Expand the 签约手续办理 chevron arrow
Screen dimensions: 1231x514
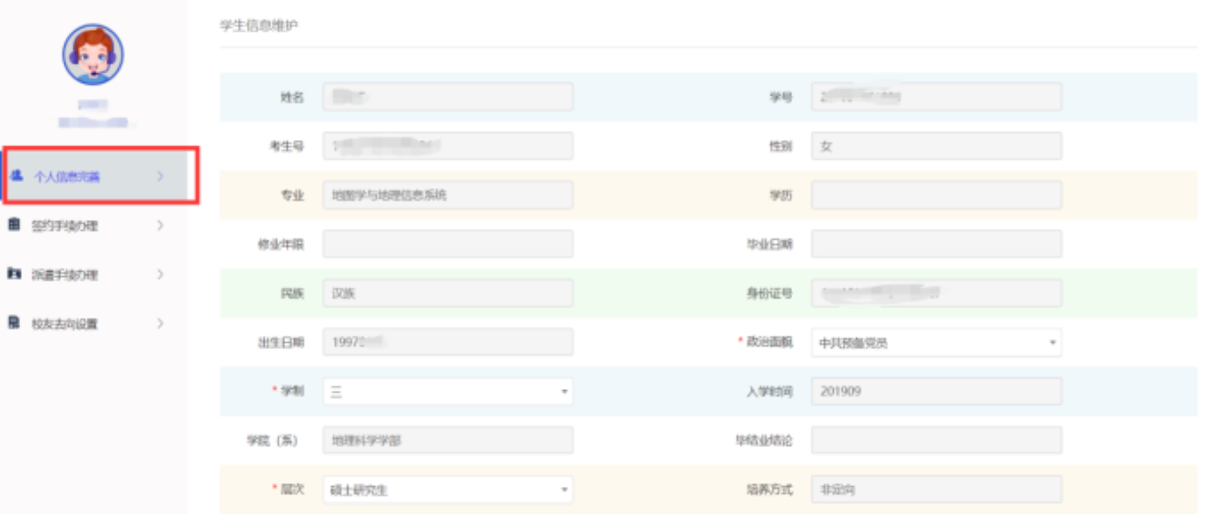click(160, 226)
